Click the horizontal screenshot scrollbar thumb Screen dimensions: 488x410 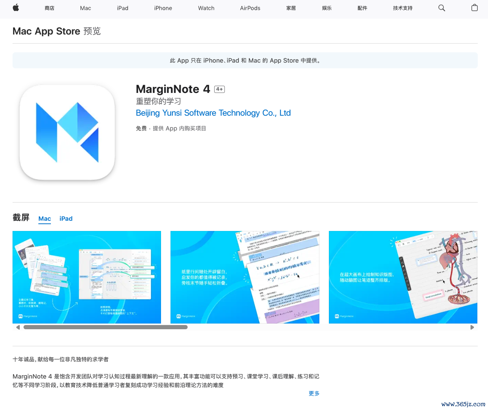[106, 327]
